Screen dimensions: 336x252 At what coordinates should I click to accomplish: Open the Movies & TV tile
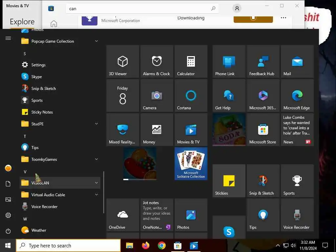click(191, 130)
